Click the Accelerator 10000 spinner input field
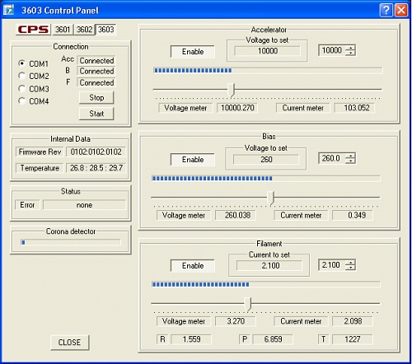The image size is (412, 364). pyautogui.click(x=332, y=50)
